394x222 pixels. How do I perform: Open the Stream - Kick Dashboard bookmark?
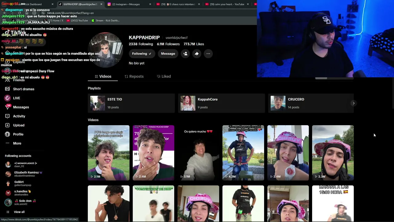point(105,21)
